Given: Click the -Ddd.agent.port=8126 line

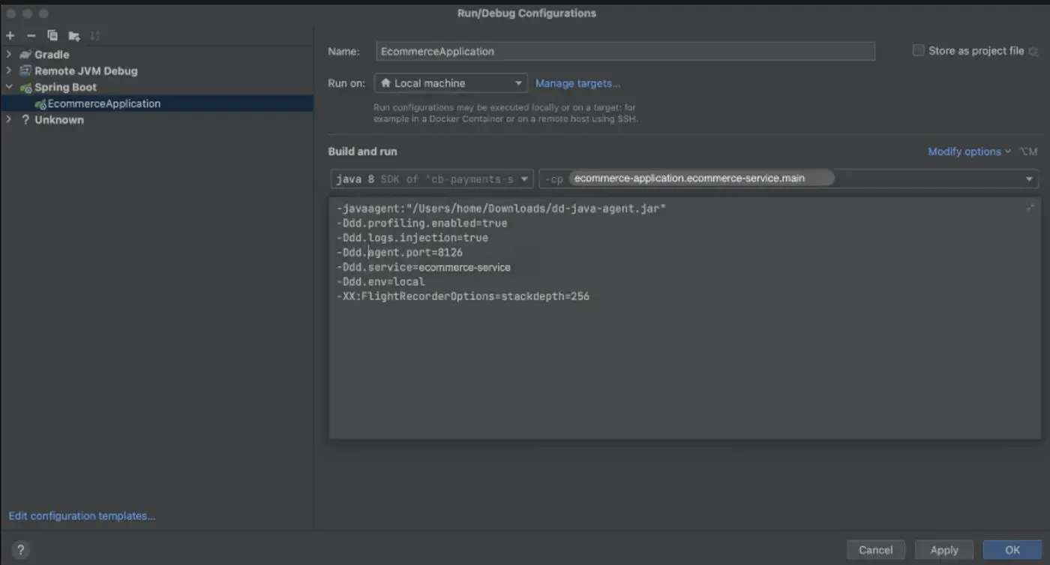Looking at the screenshot, I should (400, 252).
